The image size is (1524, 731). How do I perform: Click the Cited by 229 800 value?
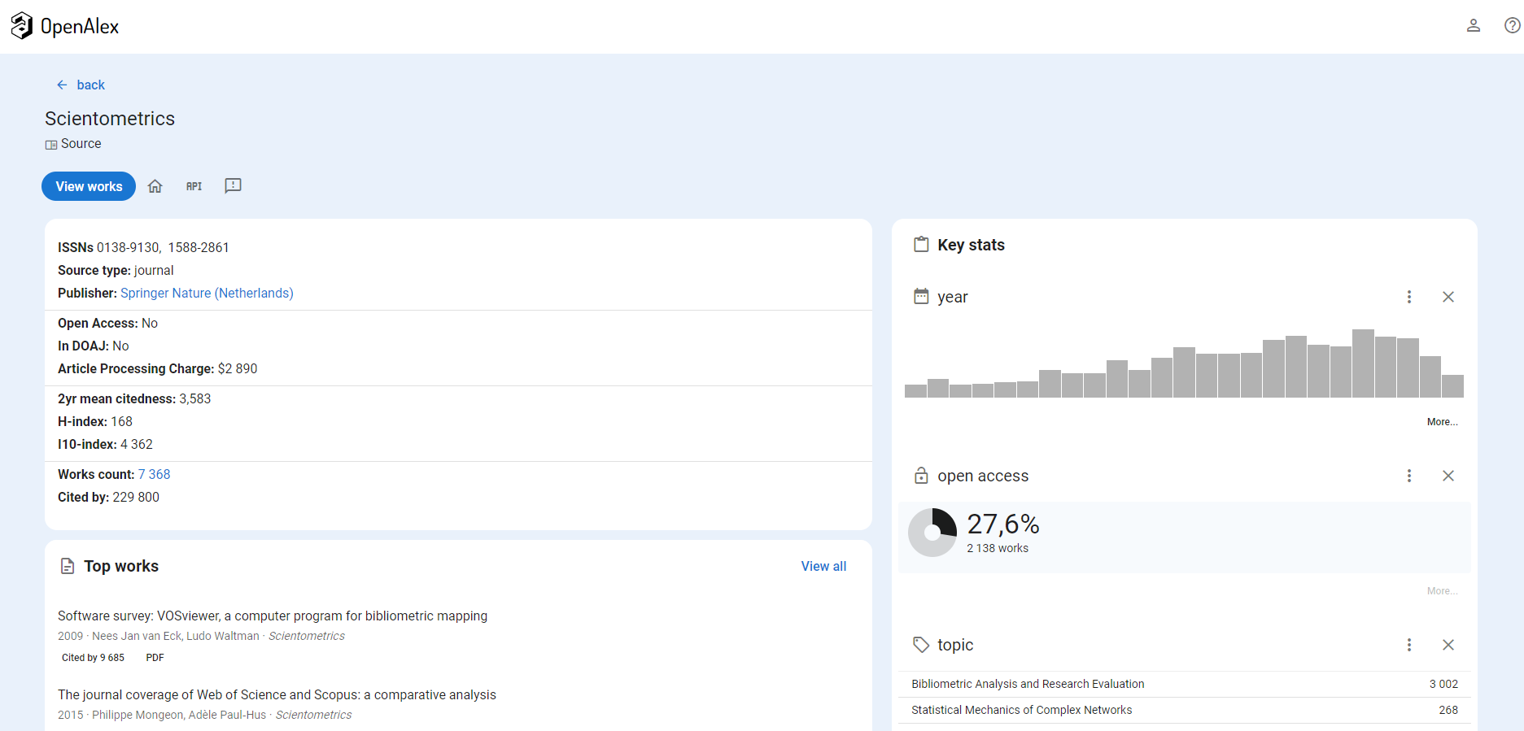coord(136,497)
